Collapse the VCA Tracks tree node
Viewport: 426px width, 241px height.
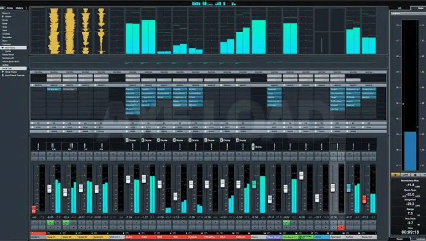coord(2,48)
